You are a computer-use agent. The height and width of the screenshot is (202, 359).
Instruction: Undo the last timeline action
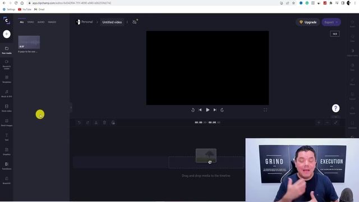[x=79, y=123]
